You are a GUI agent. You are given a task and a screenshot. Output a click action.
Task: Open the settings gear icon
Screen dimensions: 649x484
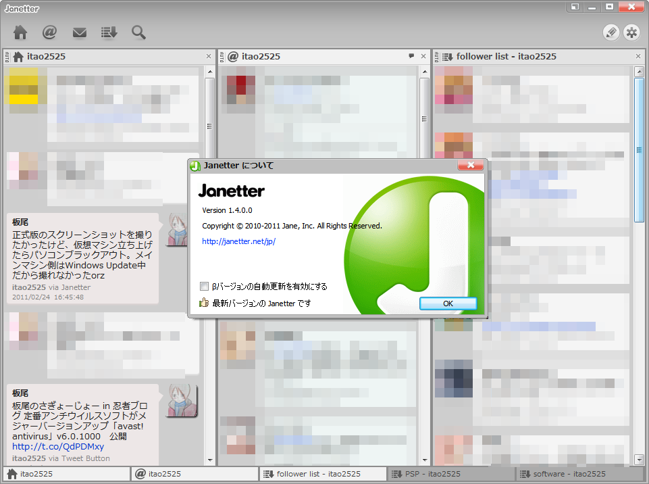(x=631, y=32)
